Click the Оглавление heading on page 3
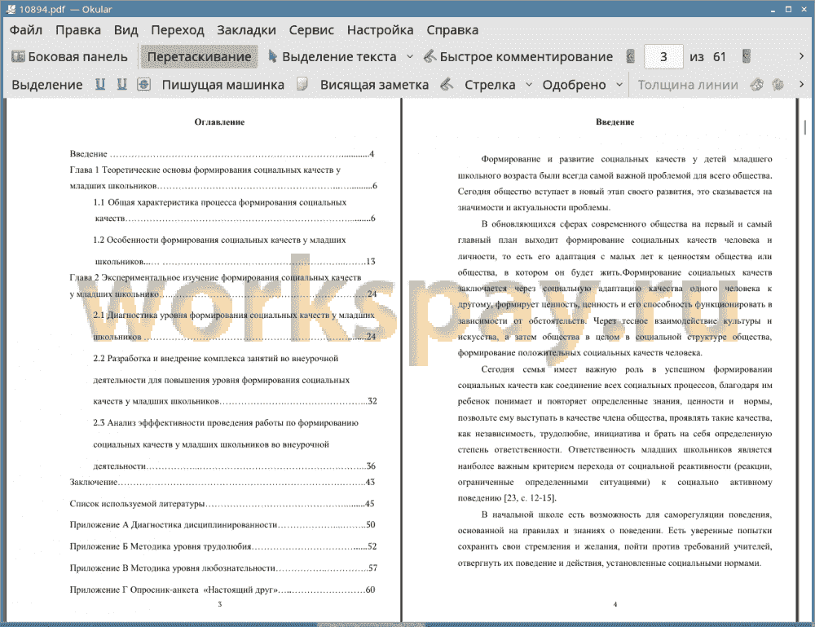The image size is (815, 627). 219,121
